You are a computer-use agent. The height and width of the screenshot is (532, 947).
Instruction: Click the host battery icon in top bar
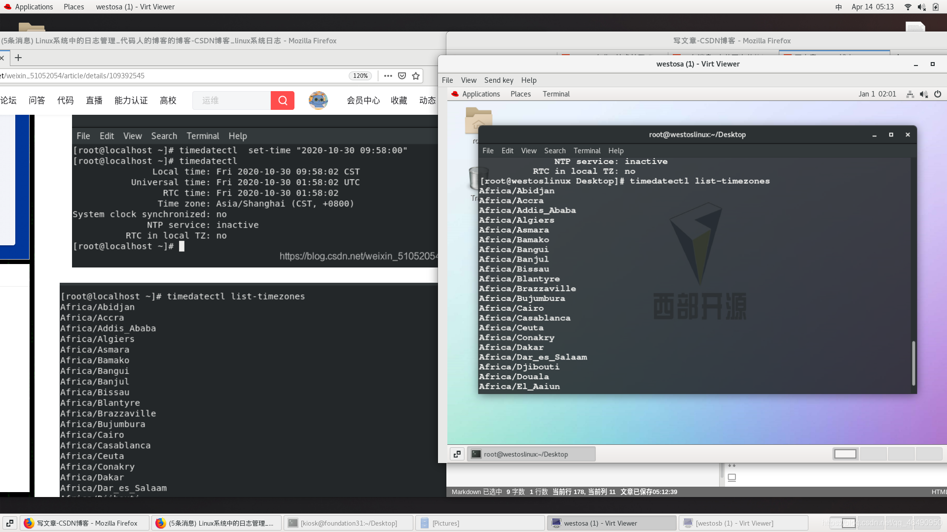click(x=936, y=7)
